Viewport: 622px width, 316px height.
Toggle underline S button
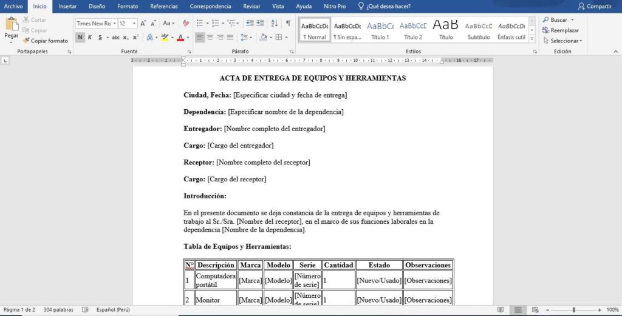point(100,37)
